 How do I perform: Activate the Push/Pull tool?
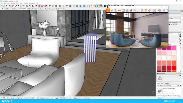click(x=33, y=6)
